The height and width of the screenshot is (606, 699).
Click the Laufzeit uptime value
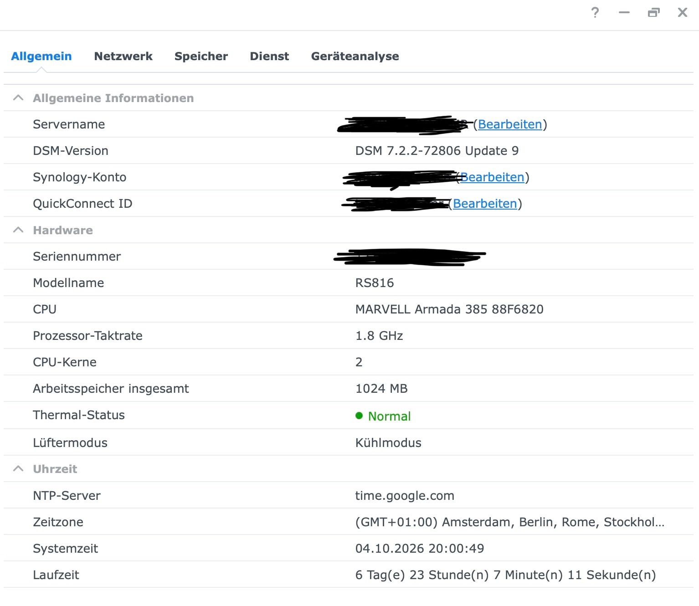(x=505, y=575)
